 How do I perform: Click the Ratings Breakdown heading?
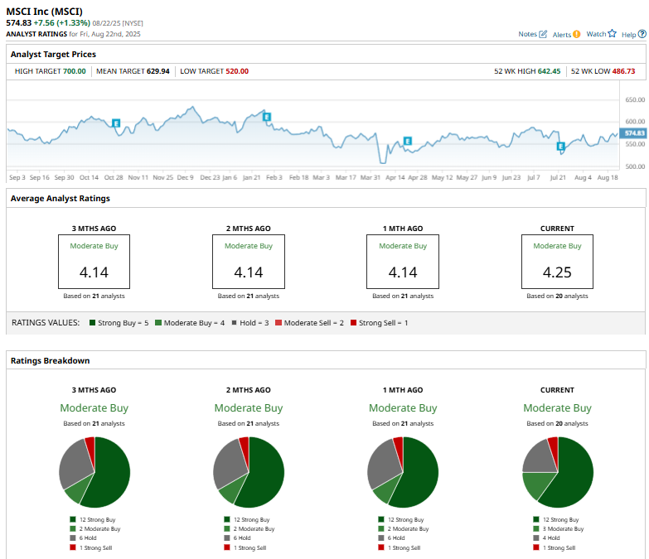[50, 360]
